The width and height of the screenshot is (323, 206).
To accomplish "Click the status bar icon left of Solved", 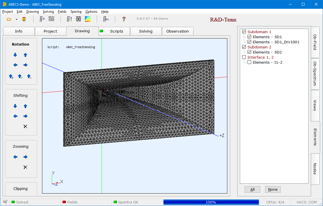I will point(5,202).
